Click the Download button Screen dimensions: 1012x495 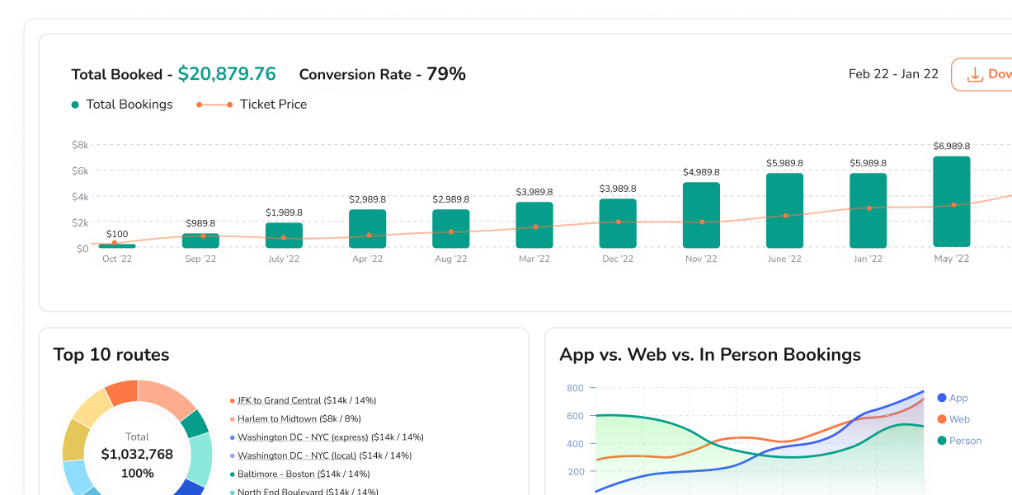981,74
